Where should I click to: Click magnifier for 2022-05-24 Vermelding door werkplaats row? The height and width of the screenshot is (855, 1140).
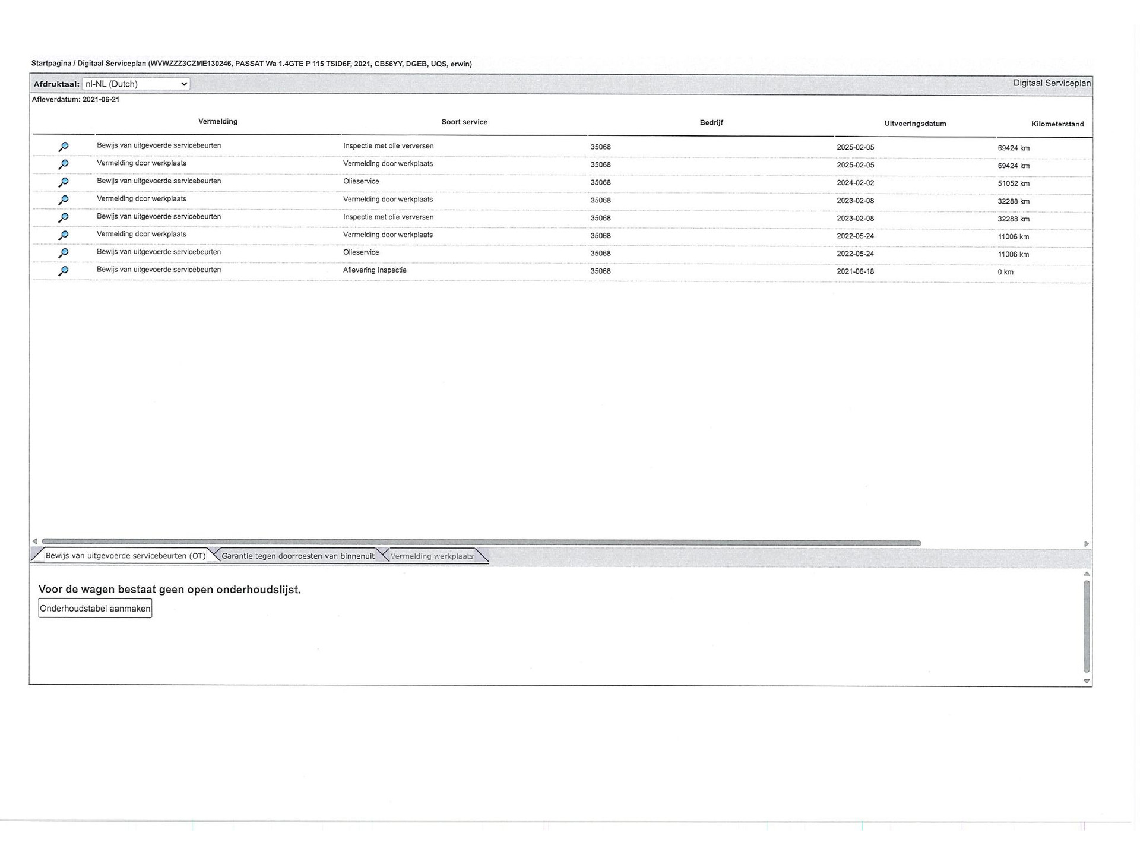point(64,236)
